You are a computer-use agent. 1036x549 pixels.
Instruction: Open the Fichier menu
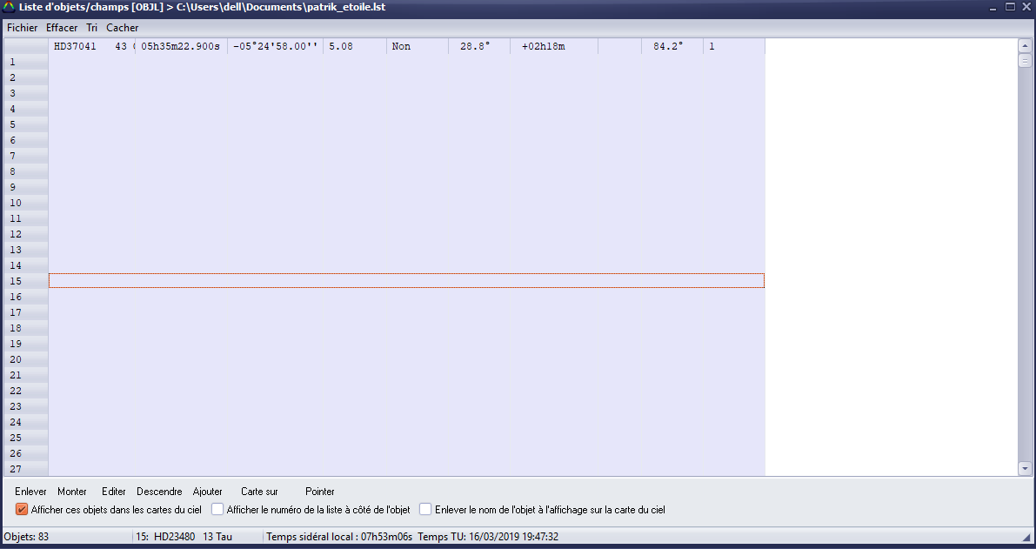coord(22,28)
